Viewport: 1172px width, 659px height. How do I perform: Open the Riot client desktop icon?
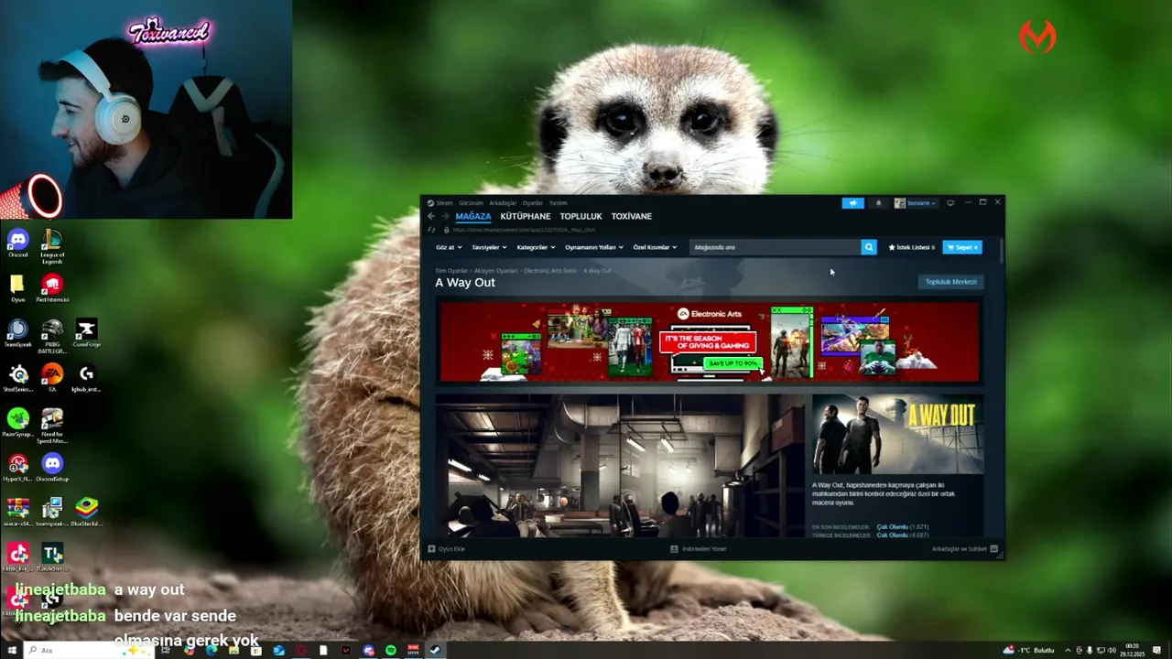coord(52,288)
